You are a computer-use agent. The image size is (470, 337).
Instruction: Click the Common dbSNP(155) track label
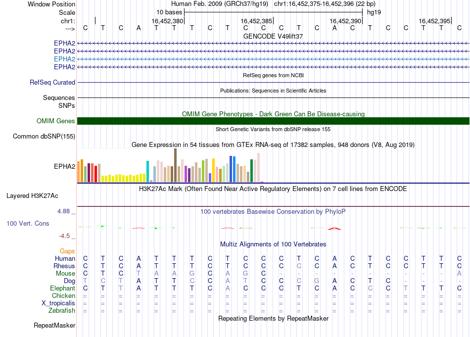(x=44, y=137)
